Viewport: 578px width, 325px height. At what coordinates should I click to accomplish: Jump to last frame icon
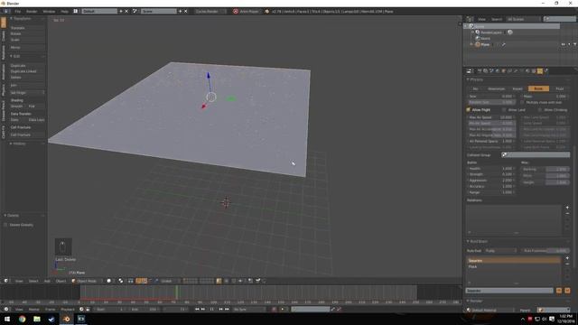[227, 309]
